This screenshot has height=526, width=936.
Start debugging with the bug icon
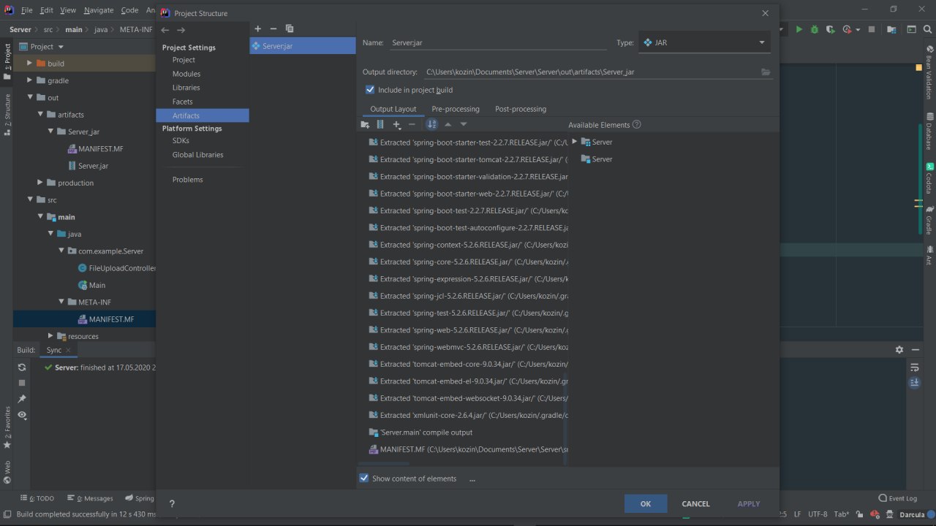(815, 30)
